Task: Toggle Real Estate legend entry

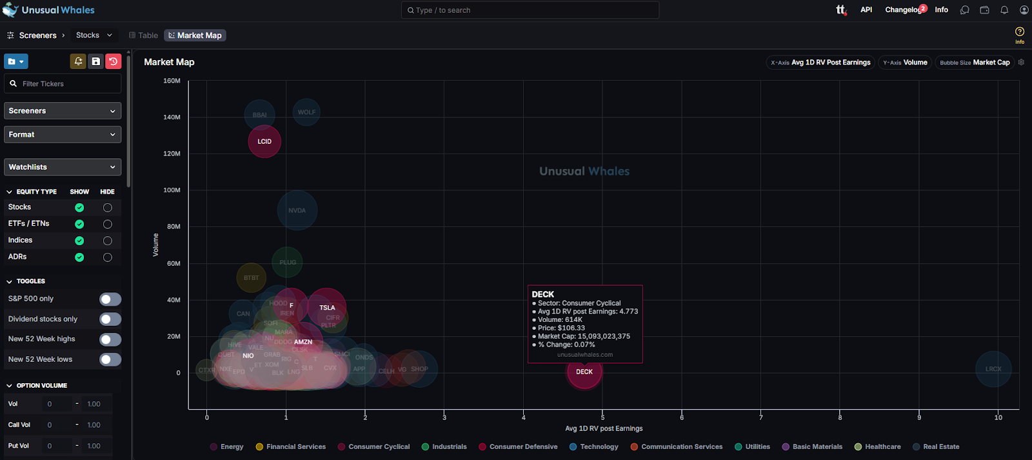Action: tap(936, 446)
